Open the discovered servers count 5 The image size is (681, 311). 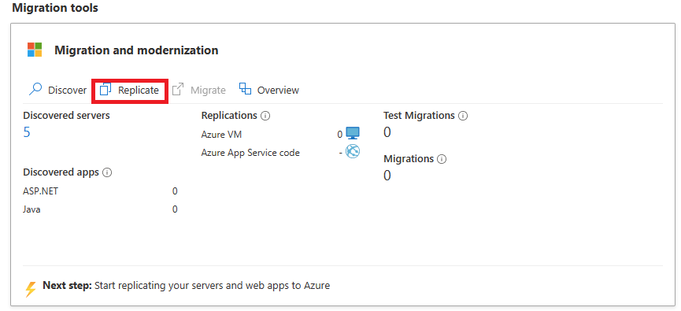click(27, 132)
